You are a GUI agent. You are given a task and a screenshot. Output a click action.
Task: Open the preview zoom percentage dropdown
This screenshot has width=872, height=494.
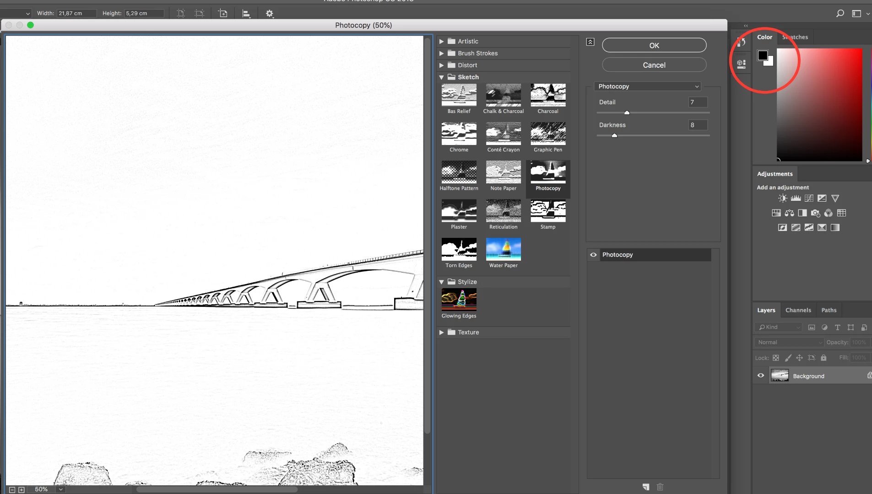coord(60,489)
